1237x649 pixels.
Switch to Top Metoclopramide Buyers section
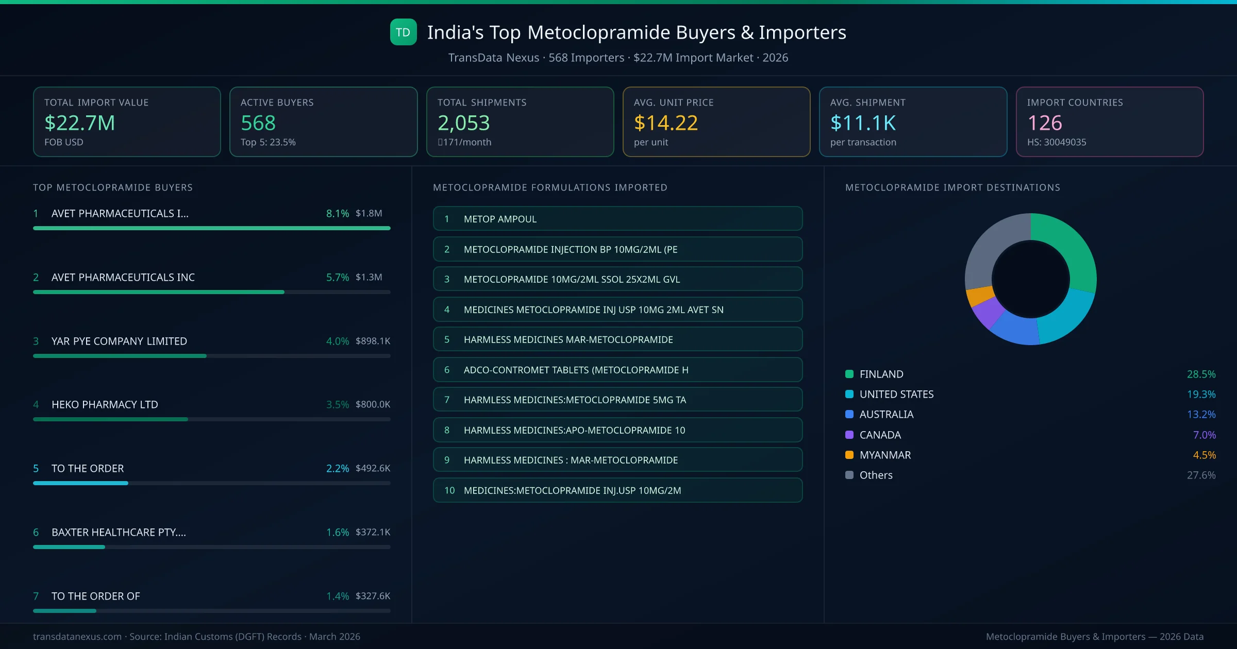click(112, 187)
